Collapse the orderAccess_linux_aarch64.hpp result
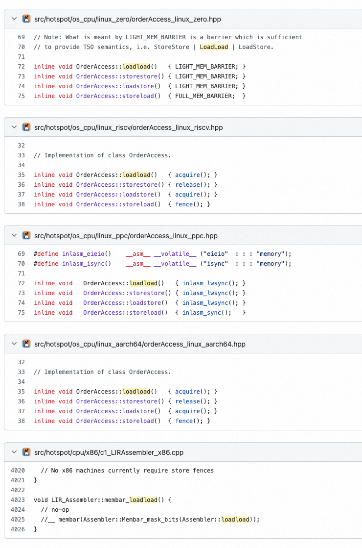362x548 pixels. point(14,344)
